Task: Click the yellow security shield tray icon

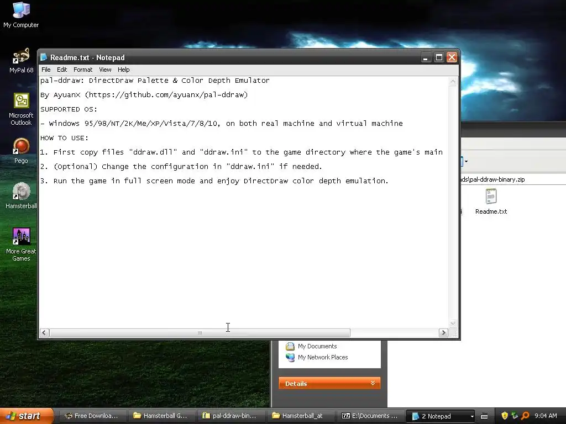Action: coord(505,416)
